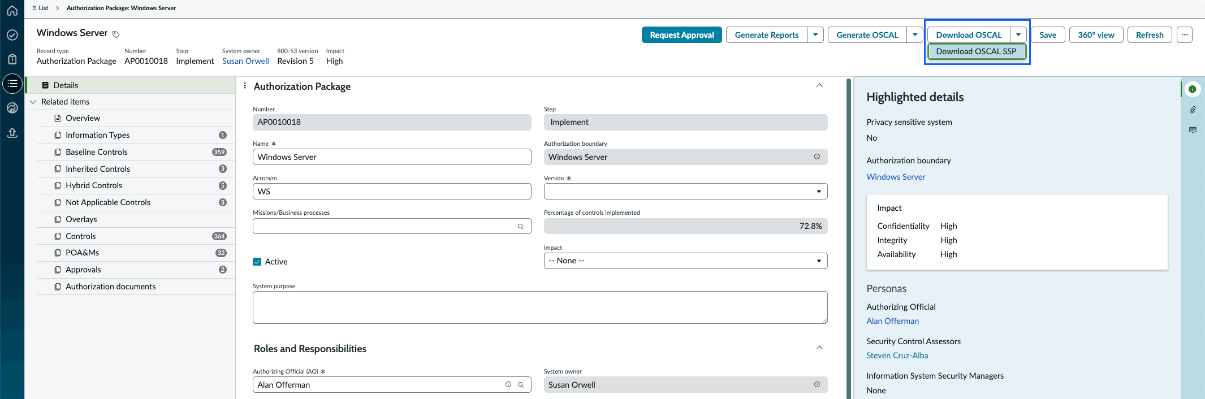This screenshot has width=1205, height=399.
Task: Open the Home icon in left rail
Action: point(12,10)
